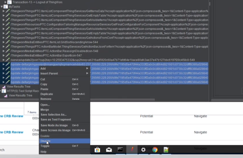
Task: Disable the selected update-delta samplers
Action: click(x=64, y=141)
